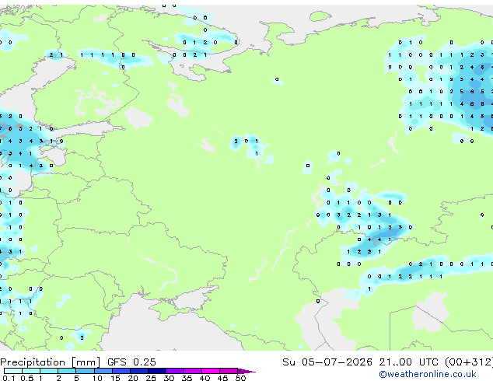
Task: Select the 5–10 mm legend color swatch
Action: (85, 371)
